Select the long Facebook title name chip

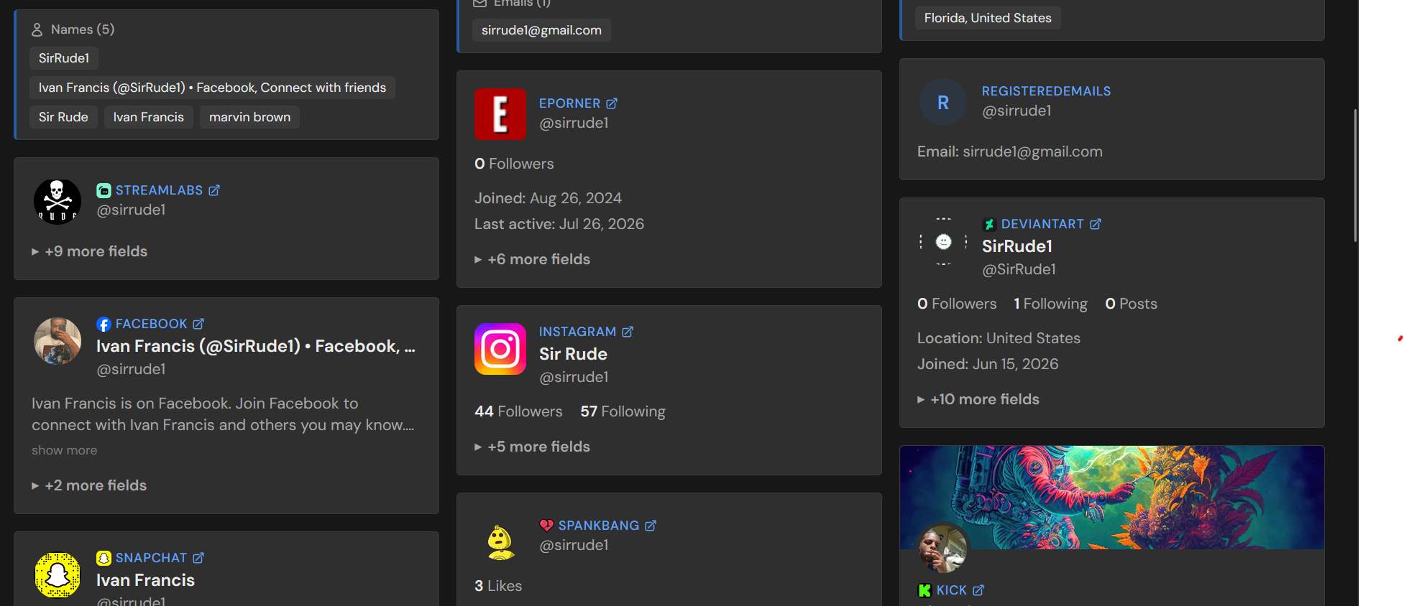[212, 88]
